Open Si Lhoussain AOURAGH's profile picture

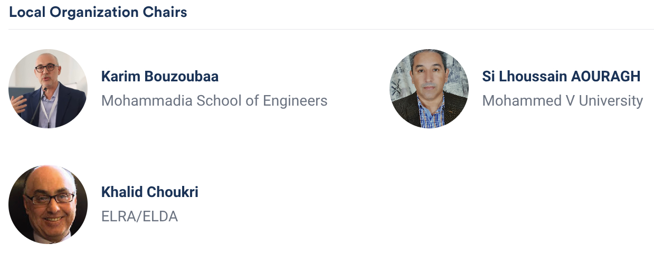tap(429, 89)
